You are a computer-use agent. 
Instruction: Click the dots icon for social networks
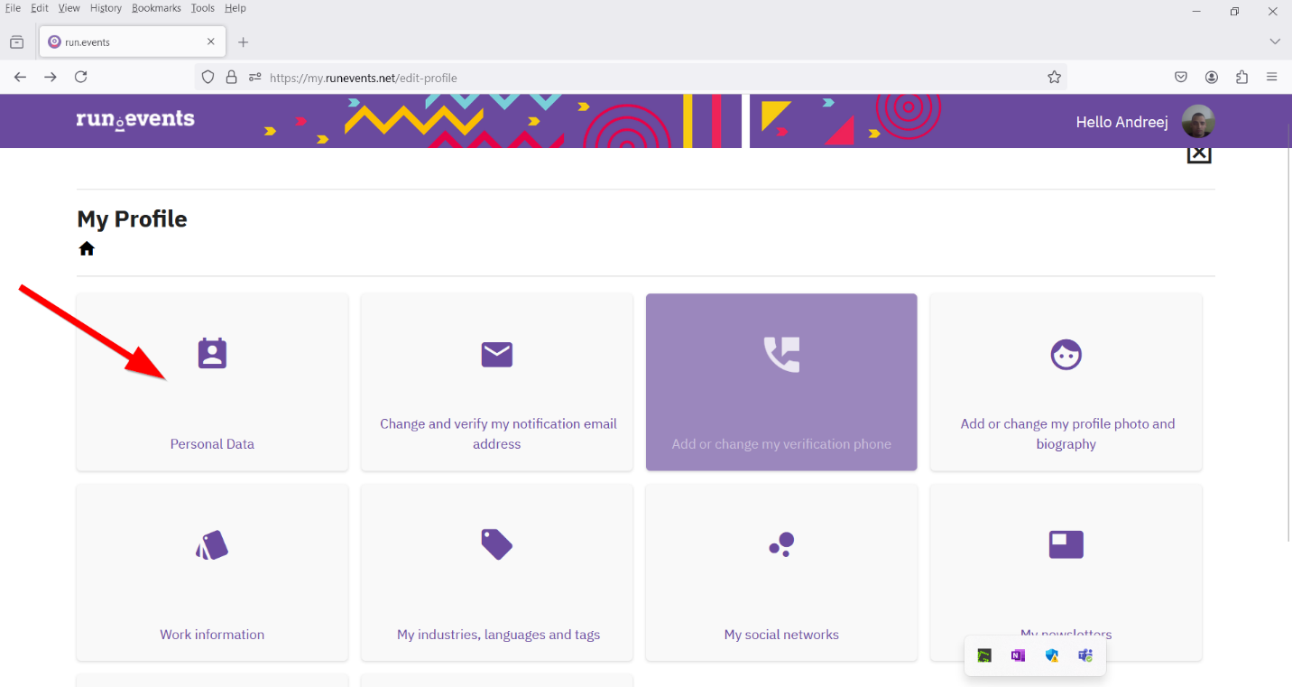[781, 544]
